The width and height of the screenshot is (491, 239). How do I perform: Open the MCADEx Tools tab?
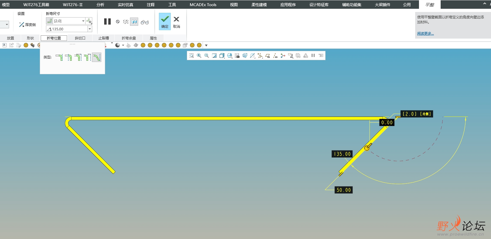pyautogui.click(x=203, y=5)
